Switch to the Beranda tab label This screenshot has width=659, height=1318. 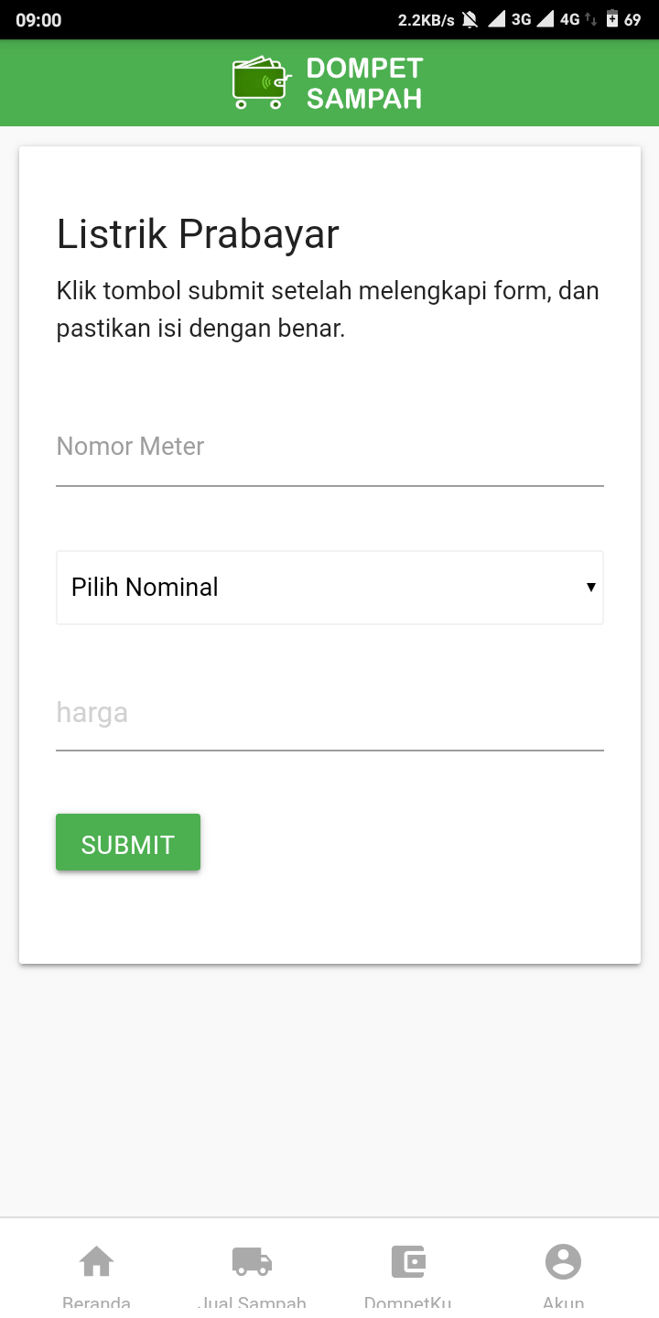click(97, 1302)
